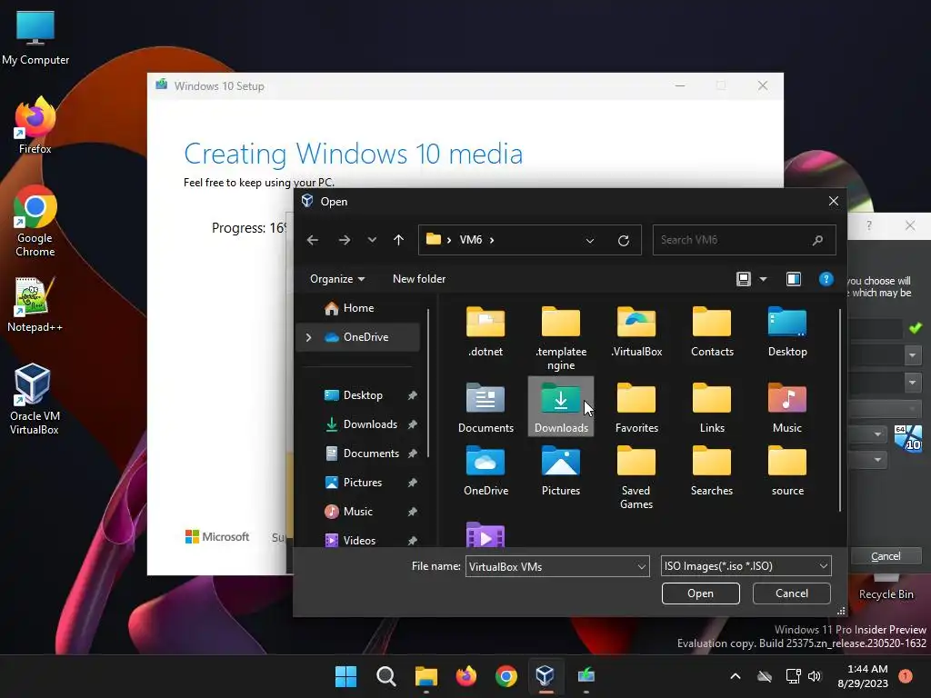Click New folder button
This screenshot has width=931, height=698.
point(418,279)
